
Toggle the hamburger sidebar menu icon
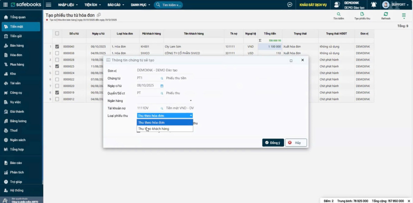[48, 5]
